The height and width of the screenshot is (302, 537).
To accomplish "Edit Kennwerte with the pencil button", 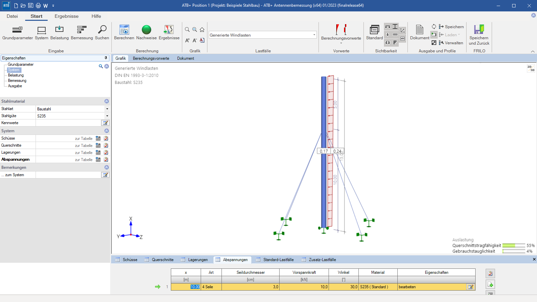I will tap(105, 123).
